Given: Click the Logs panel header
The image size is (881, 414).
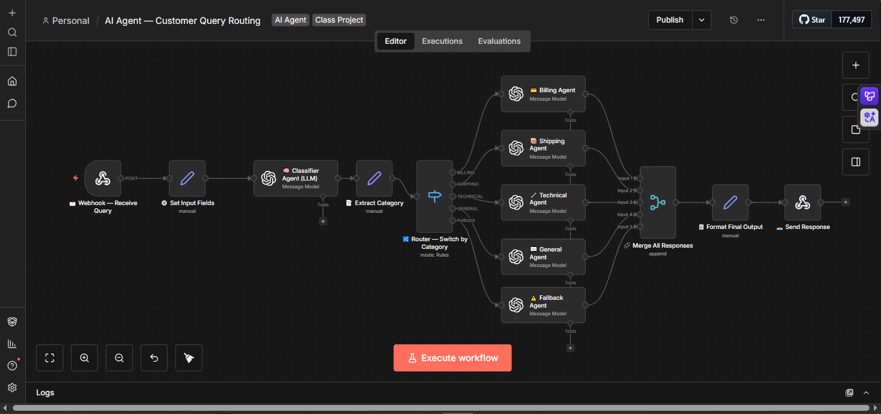Looking at the screenshot, I should 45,392.
